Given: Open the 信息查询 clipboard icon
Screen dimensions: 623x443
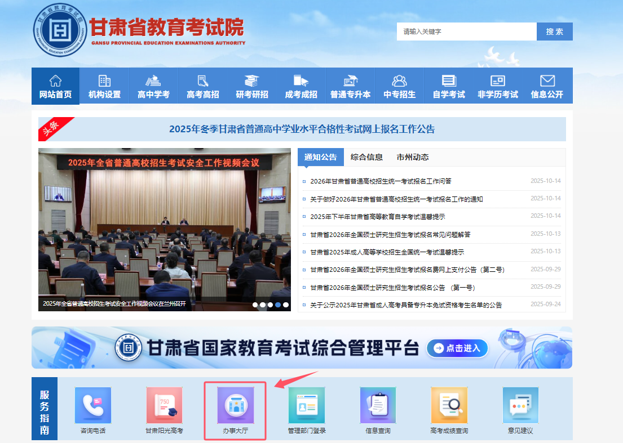Looking at the screenshot, I should click(x=378, y=405).
